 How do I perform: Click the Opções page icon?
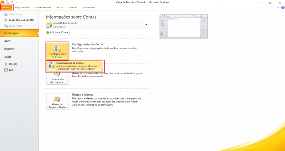click(x=6, y=64)
